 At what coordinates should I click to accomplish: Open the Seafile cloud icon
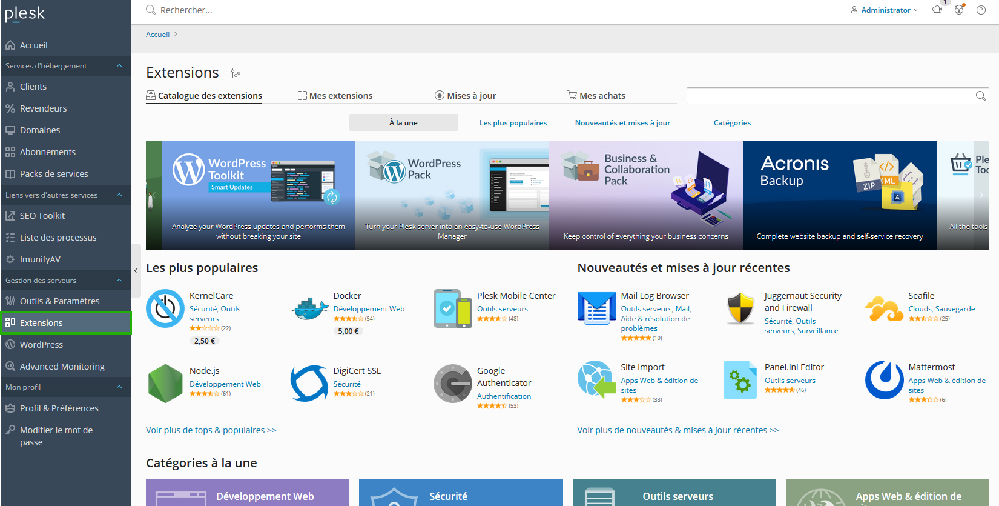click(x=885, y=308)
